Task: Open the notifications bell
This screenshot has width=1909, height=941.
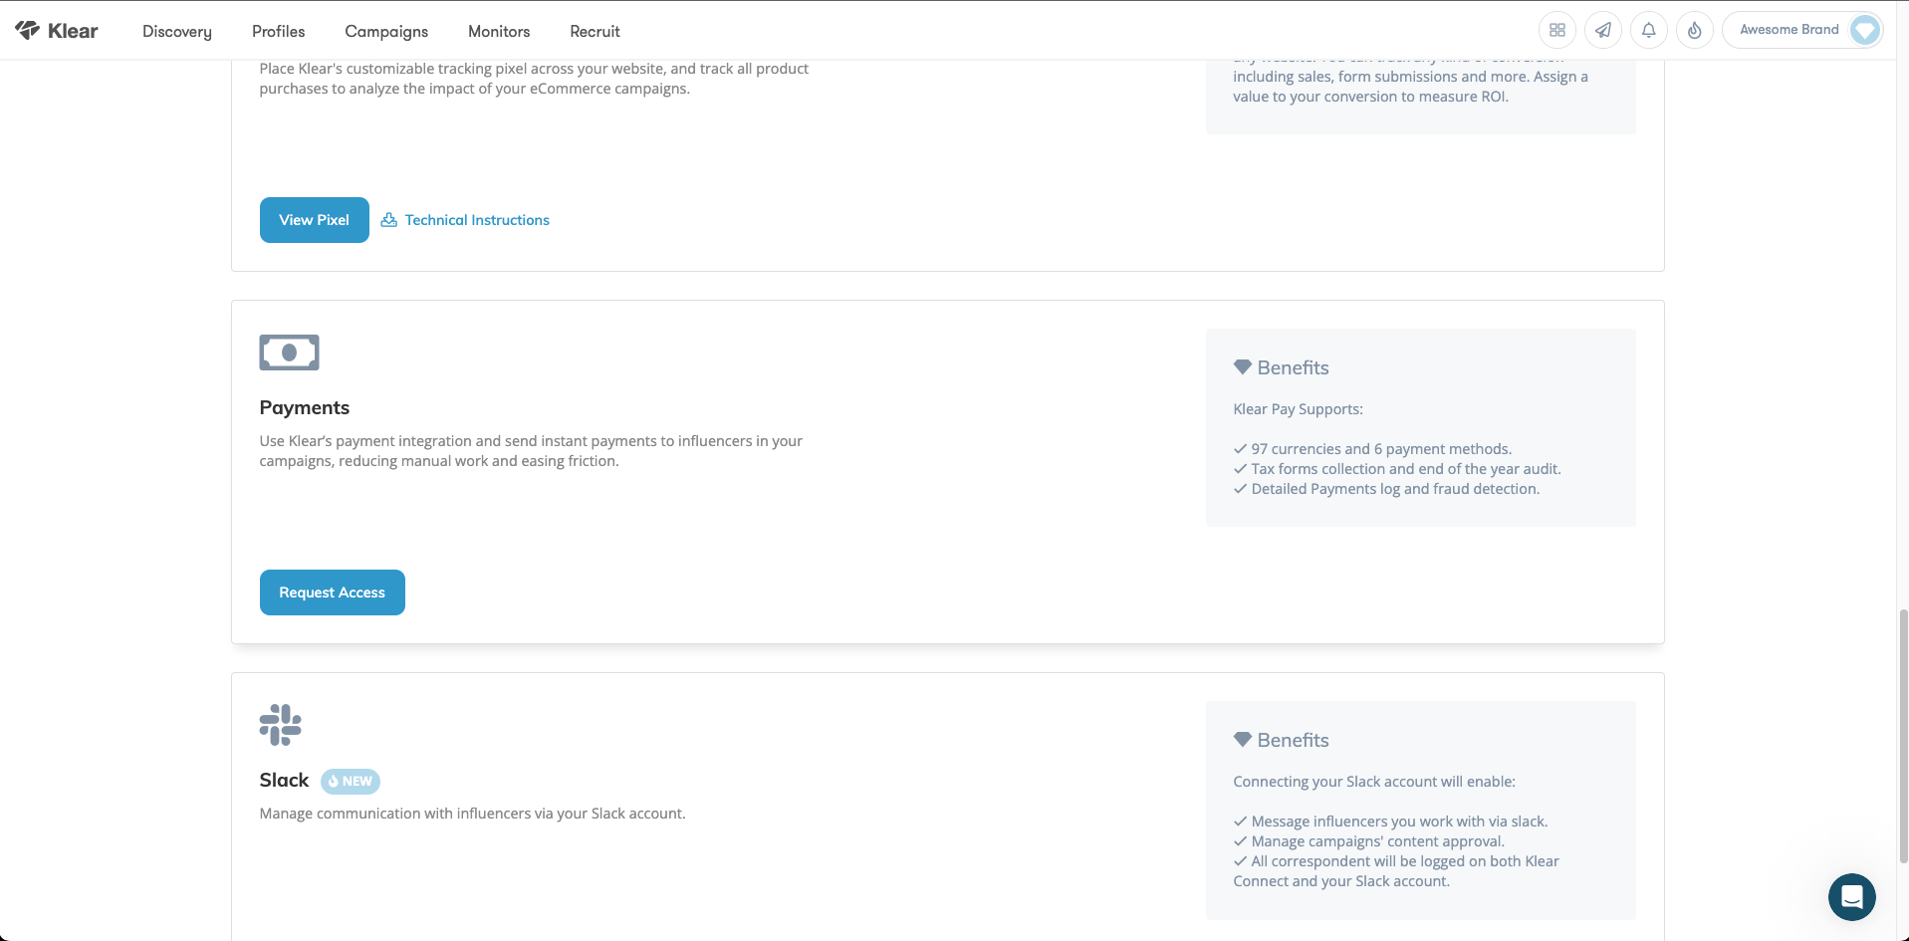Action: tap(1649, 30)
